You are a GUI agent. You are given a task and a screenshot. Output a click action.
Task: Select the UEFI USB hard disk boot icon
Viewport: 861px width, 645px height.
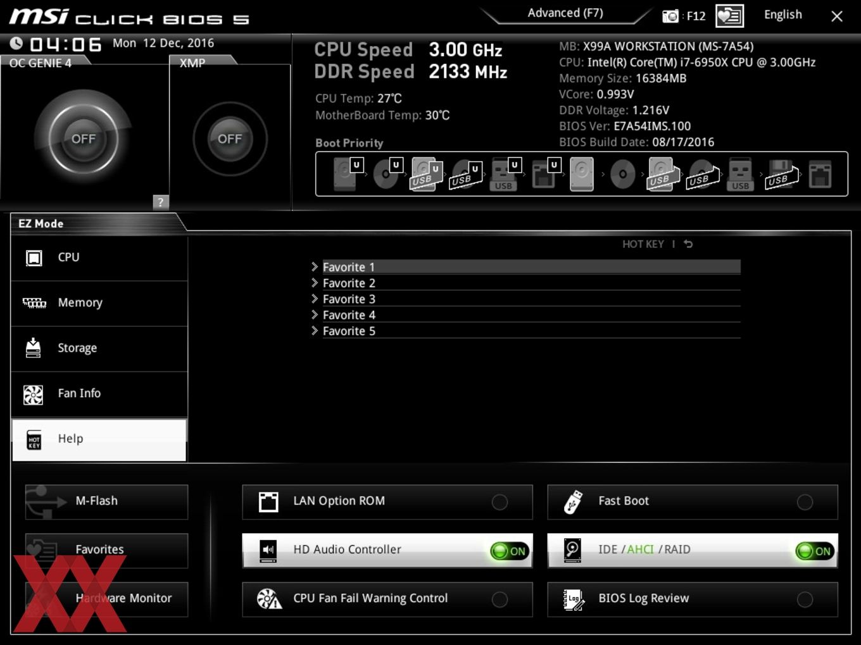pos(426,174)
